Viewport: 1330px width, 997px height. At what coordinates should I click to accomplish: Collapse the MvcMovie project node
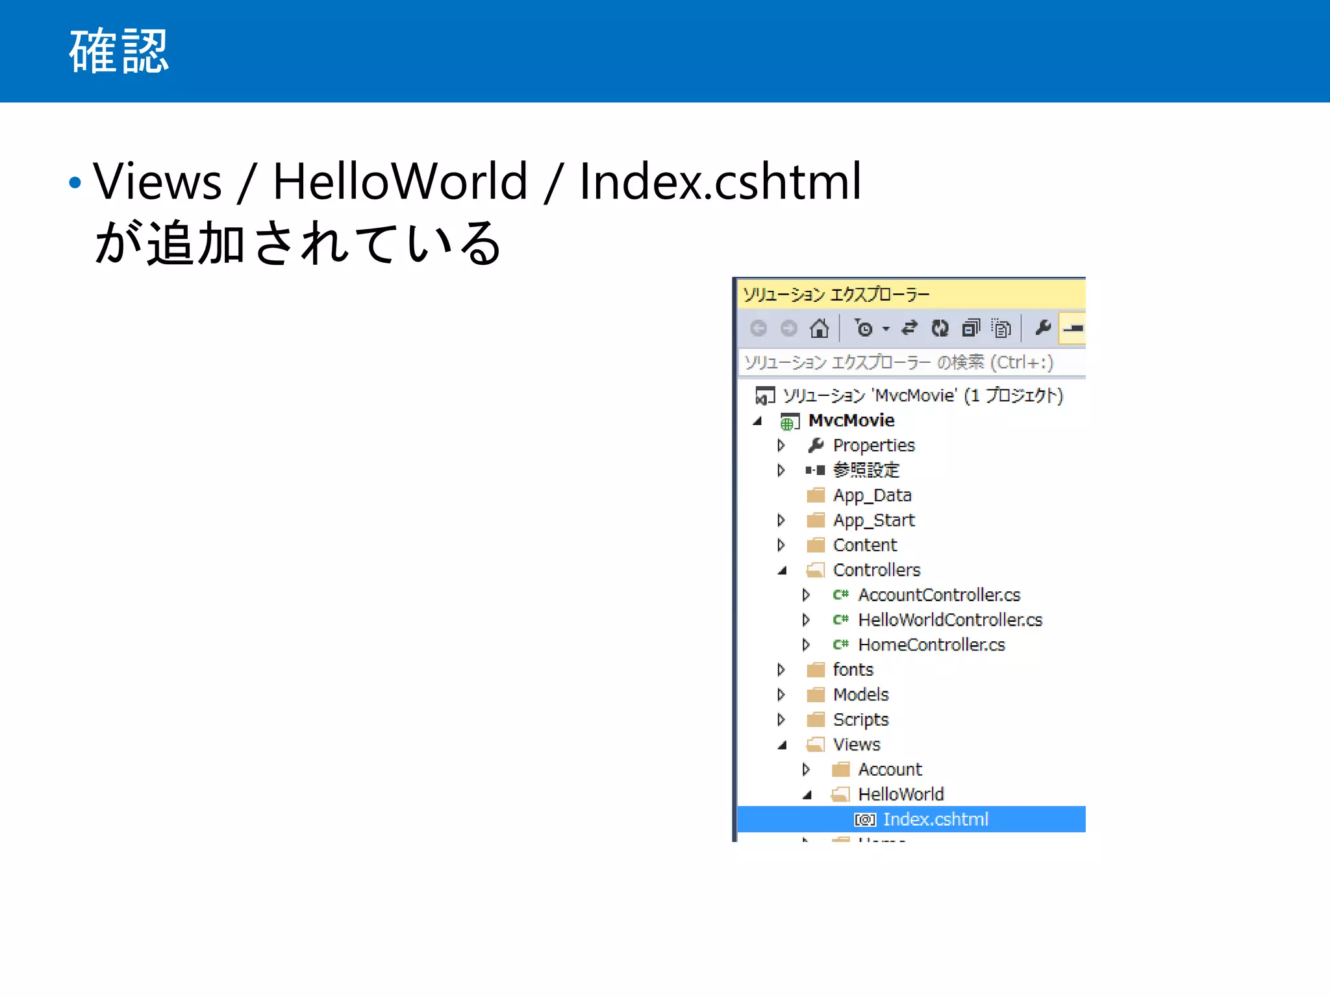tap(757, 421)
